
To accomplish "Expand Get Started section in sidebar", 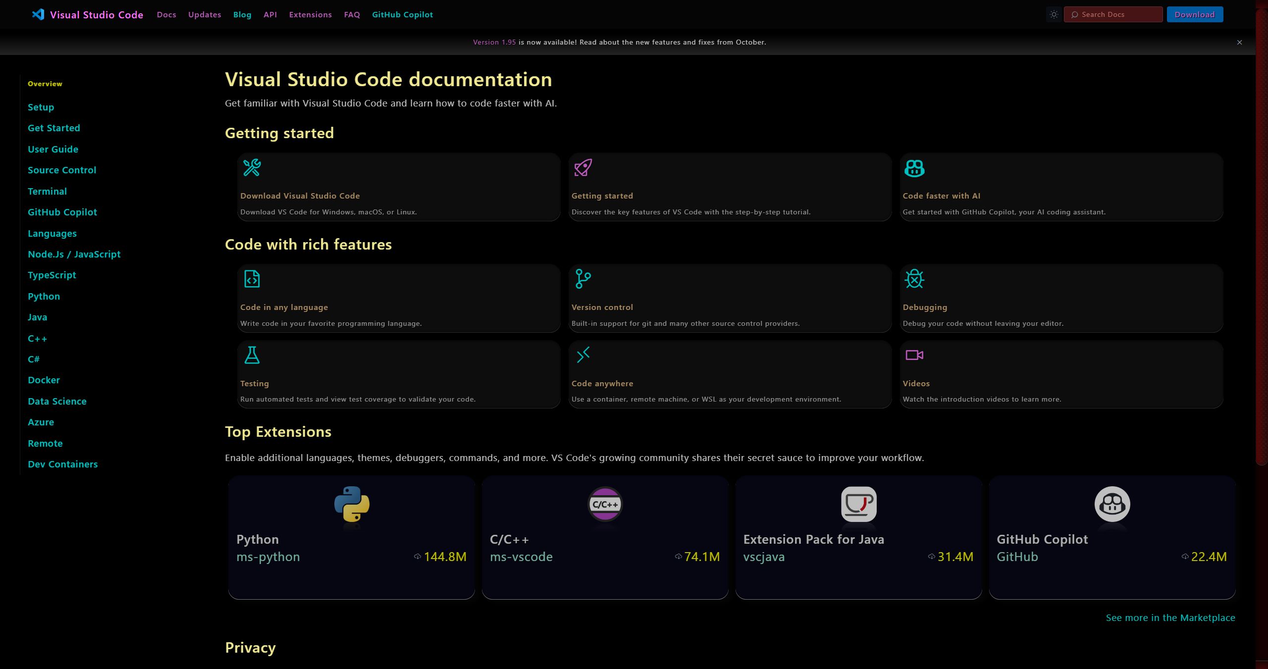I will pos(54,128).
